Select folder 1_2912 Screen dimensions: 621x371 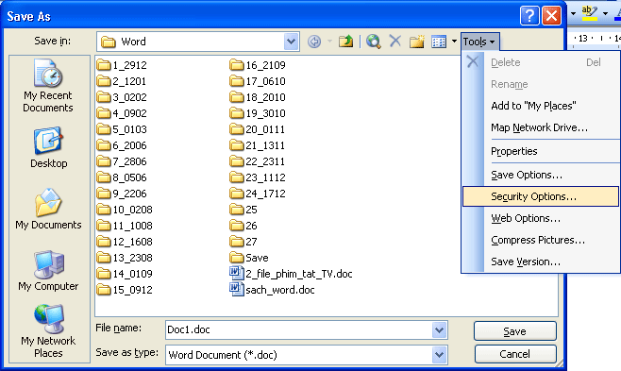(122, 65)
